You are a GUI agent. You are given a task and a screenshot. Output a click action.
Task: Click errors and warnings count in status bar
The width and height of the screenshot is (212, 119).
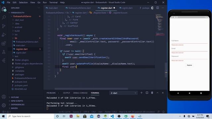click(x=7, y=112)
